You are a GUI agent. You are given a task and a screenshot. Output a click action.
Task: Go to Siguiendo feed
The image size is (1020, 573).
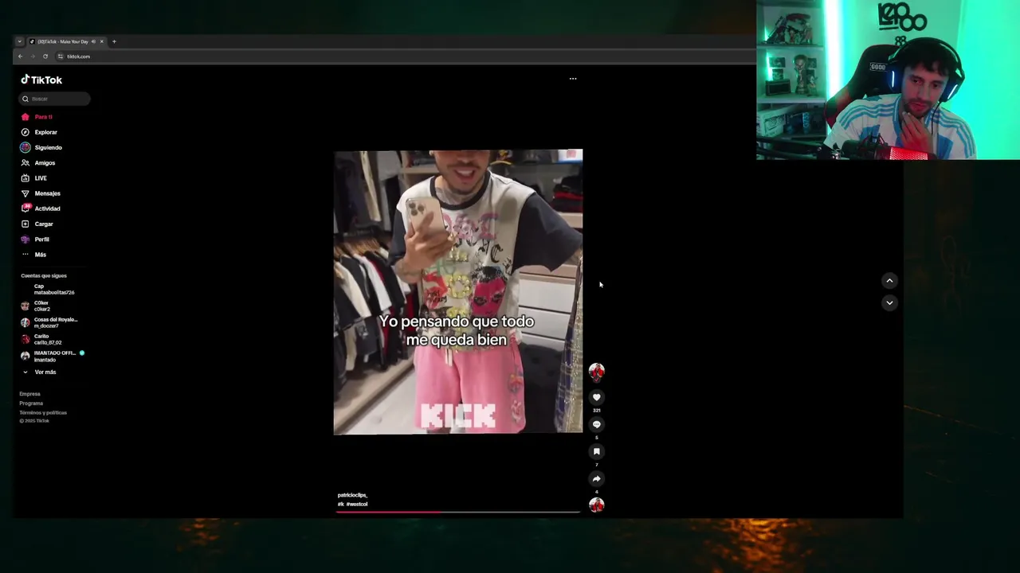click(x=41, y=147)
